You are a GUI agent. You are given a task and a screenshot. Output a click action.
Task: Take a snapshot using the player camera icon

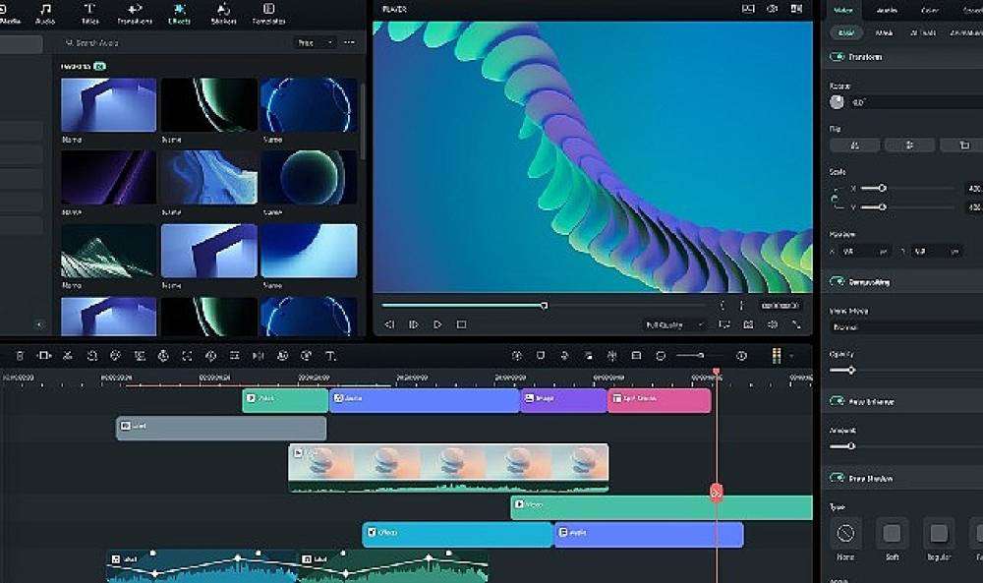pos(748,324)
